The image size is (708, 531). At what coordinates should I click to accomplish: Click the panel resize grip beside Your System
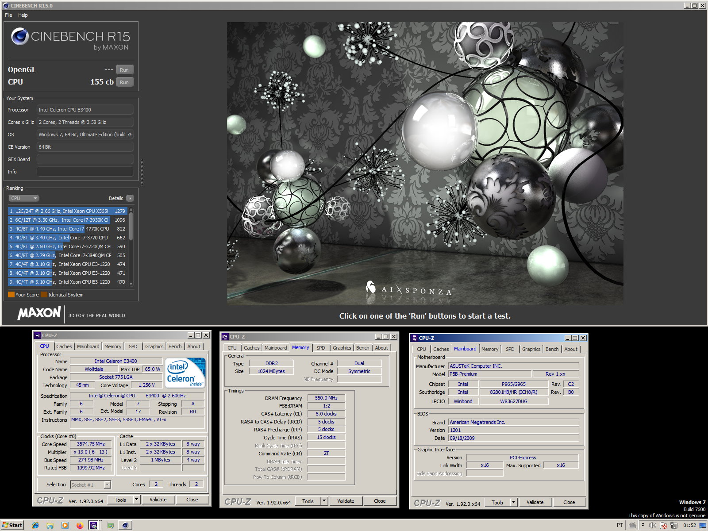[142, 173]
